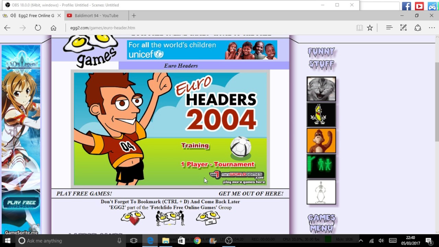Close the Egg2 Free Online Games tab
The width and height of the screenshot is (439, 247).
tap(59, 15)
